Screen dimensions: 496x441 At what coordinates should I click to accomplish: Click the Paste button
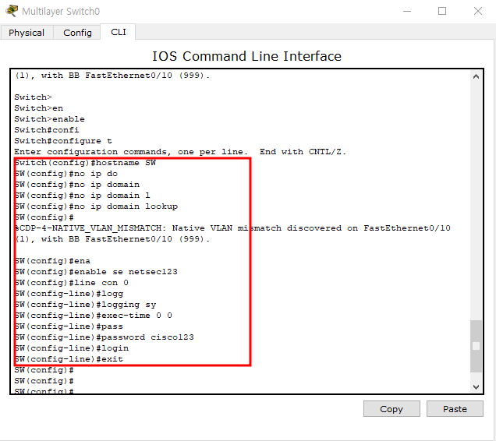point(455,409)
